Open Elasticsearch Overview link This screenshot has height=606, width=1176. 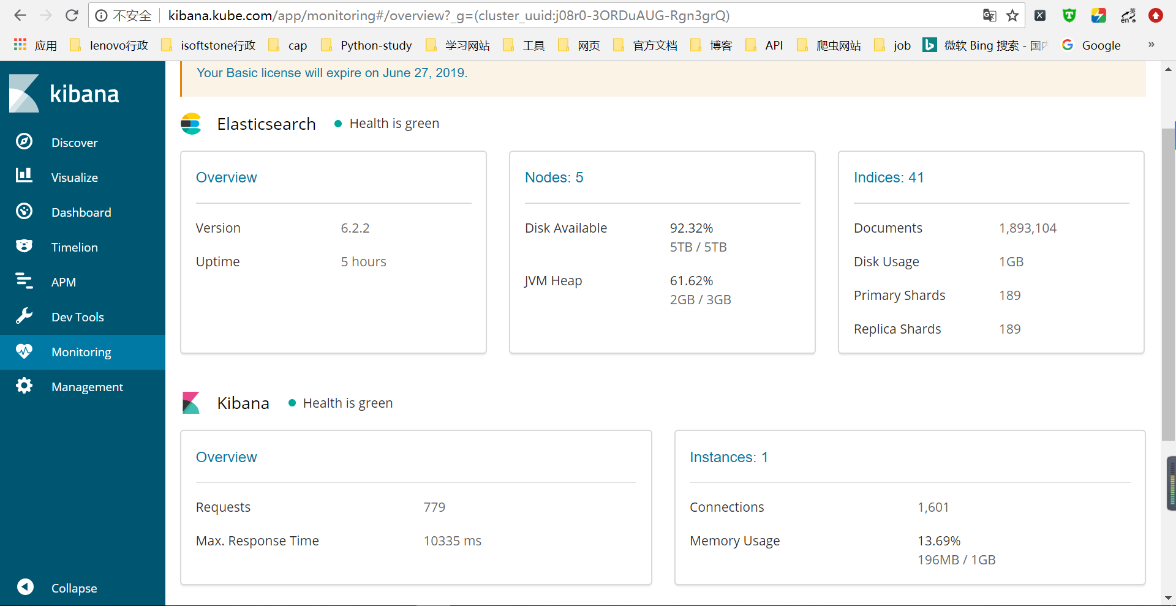(x=226, y=178)
